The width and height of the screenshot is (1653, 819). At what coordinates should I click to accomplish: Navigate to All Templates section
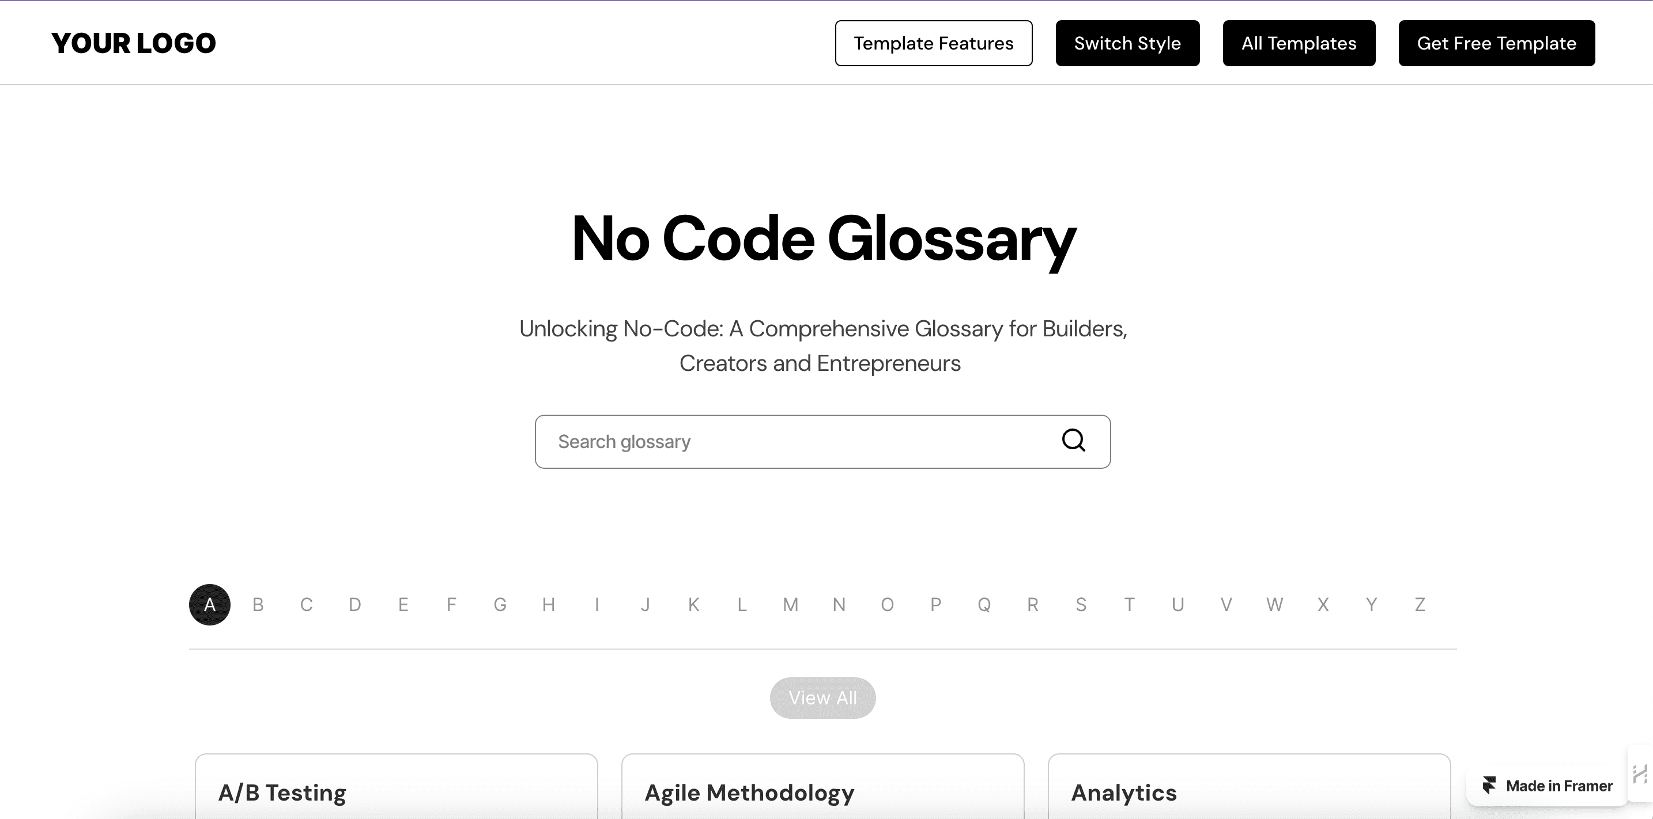tap(1299, 43)
